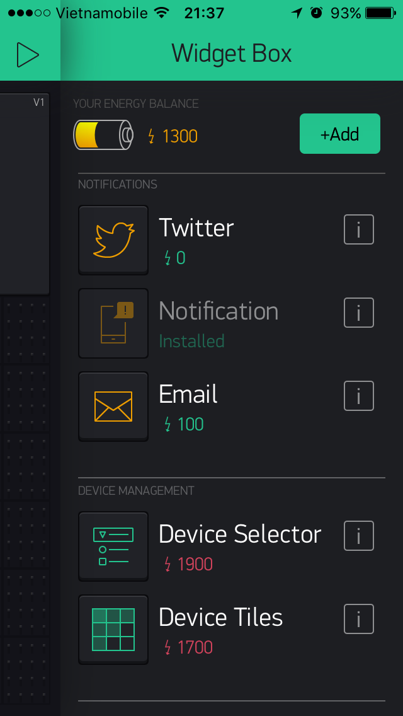Tap the energy battery icon
This screenshot has width=403, height=716.
104,135
